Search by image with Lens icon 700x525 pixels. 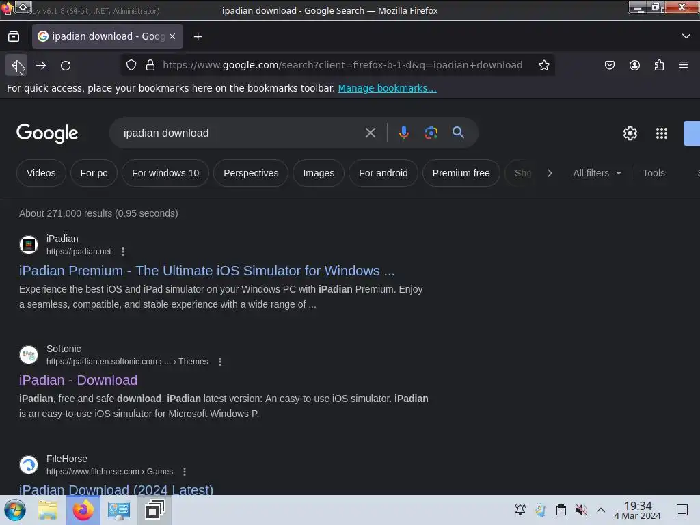click(431, 133)
